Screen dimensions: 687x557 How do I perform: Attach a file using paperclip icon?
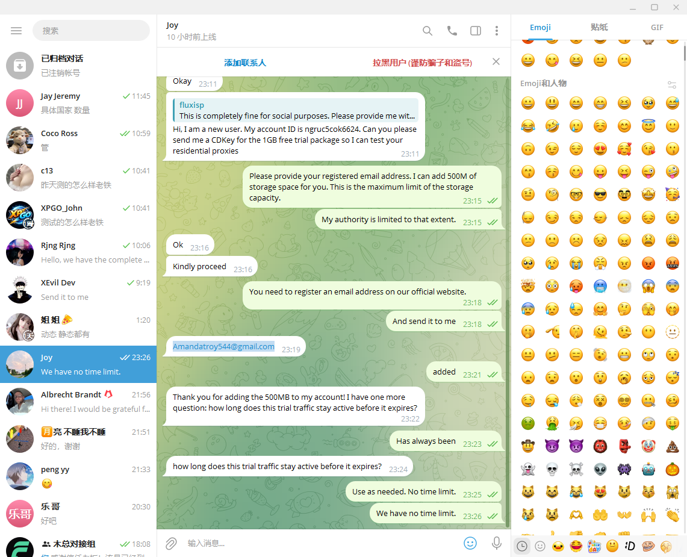click(x=171, y=543)
